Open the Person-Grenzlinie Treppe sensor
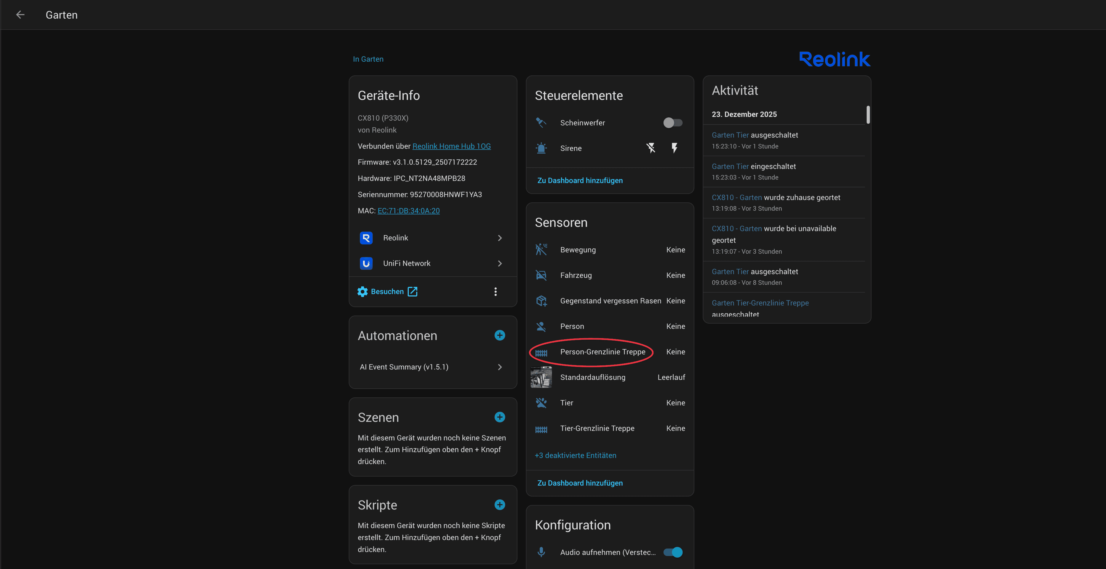Screen dimensions: 1106x569 (x=602, y=352)
